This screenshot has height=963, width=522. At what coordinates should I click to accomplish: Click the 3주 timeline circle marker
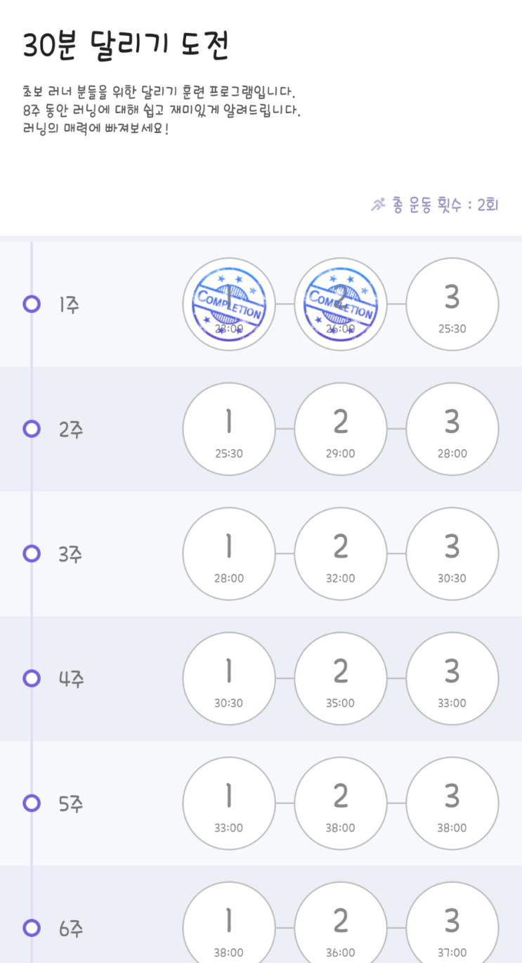[x=32, y=554]
